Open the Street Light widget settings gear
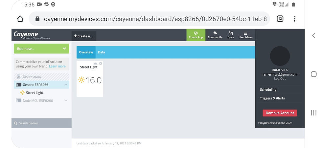This screenshot has height=148, width=322. 101,64
